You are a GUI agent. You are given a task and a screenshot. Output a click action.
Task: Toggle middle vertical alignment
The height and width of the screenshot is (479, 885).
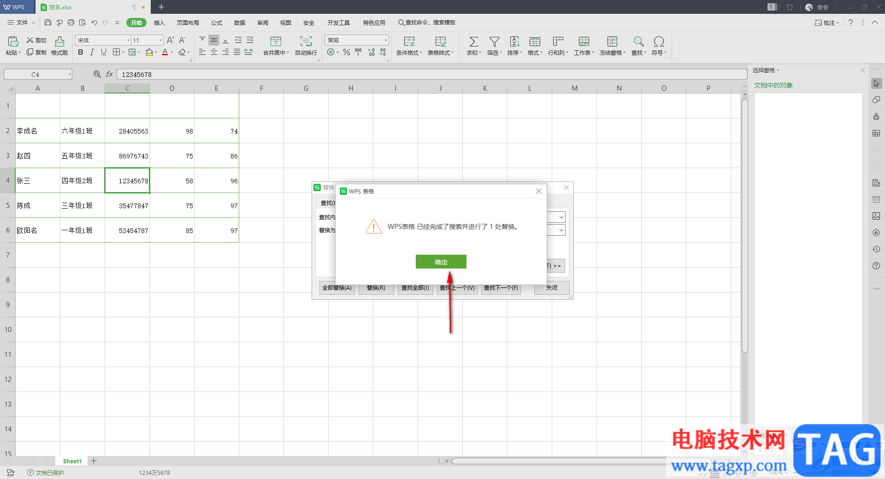pos(214,40)
